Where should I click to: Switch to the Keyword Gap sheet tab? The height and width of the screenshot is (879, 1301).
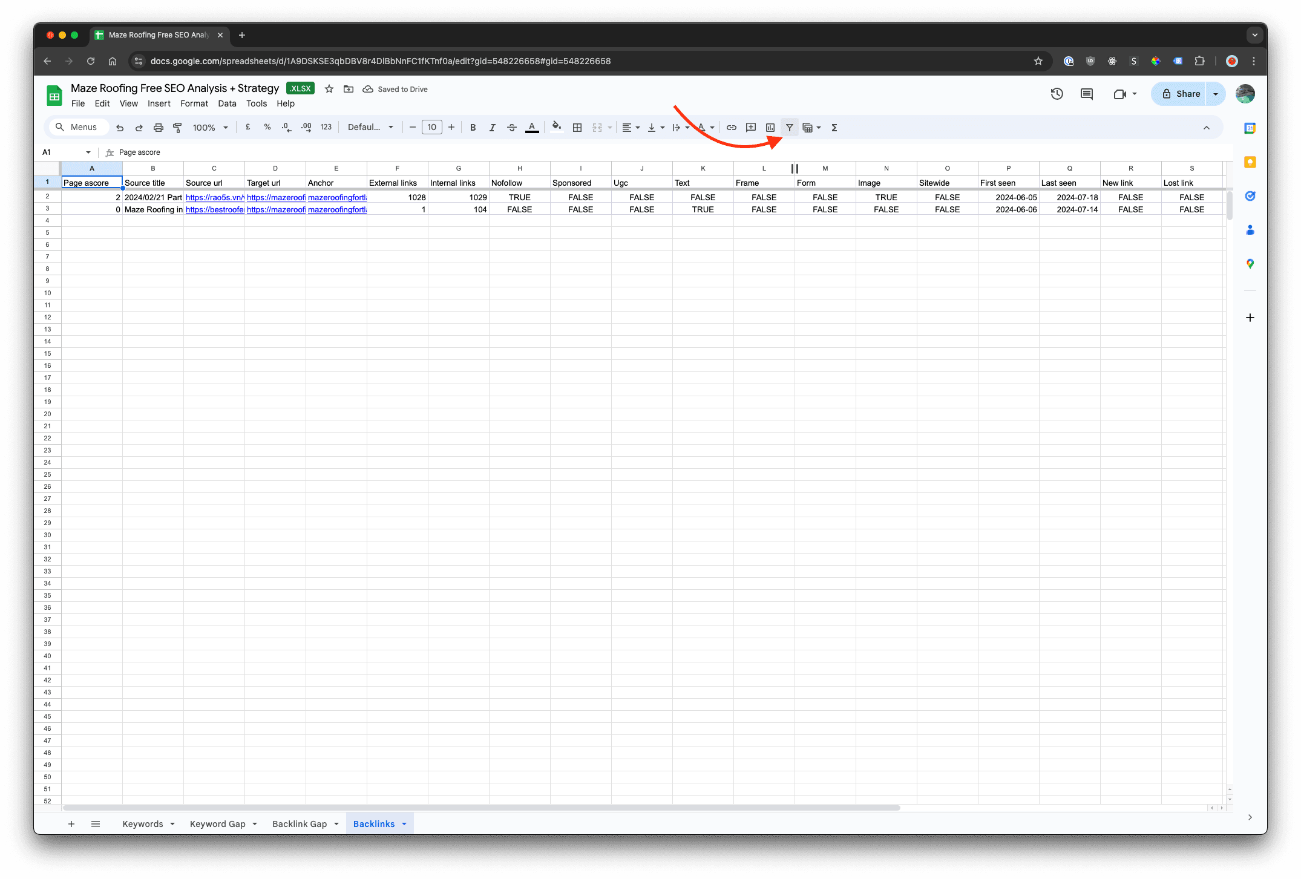[218, 824]
